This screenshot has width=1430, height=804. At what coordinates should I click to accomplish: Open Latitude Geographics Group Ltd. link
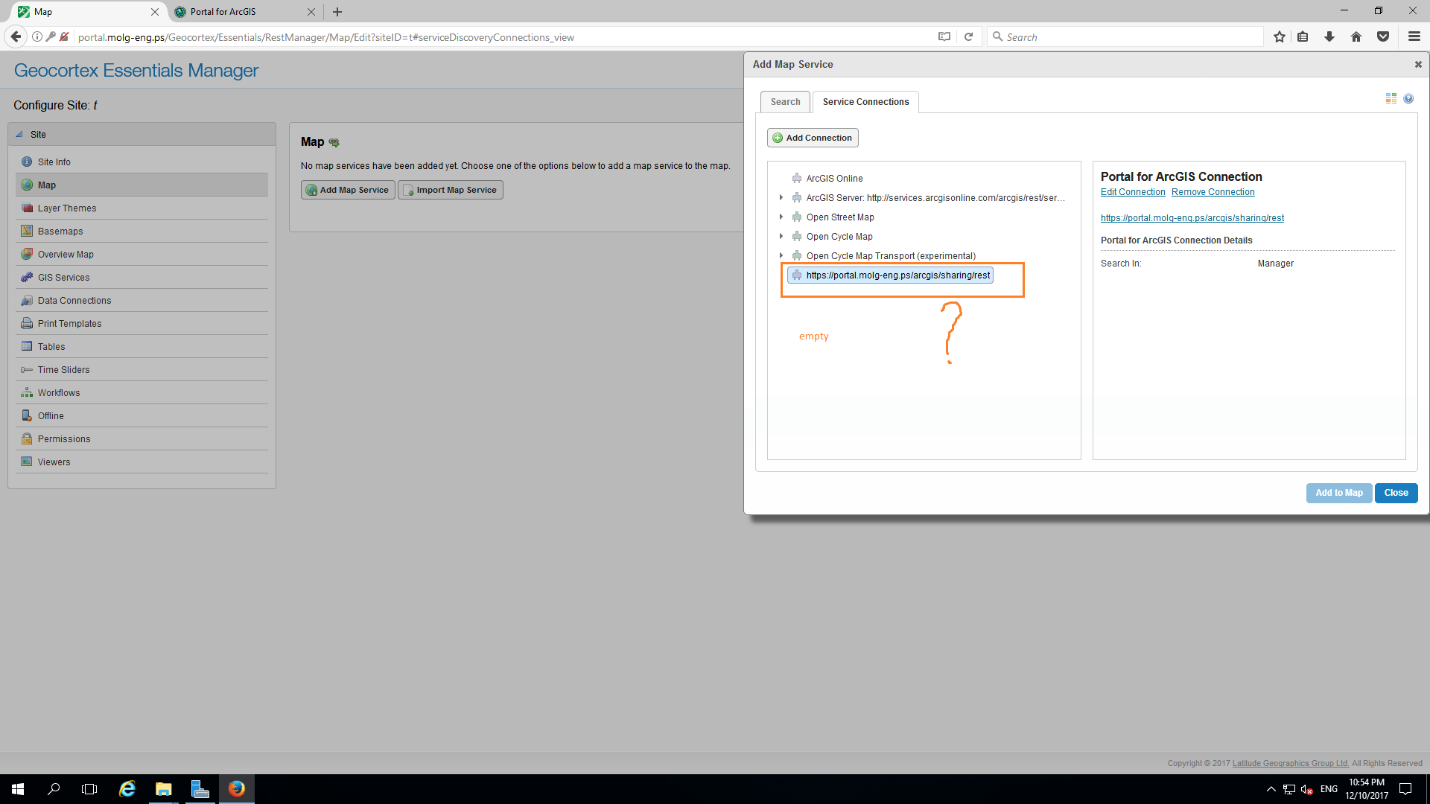pyautogui.click(x=1291, y=763)
